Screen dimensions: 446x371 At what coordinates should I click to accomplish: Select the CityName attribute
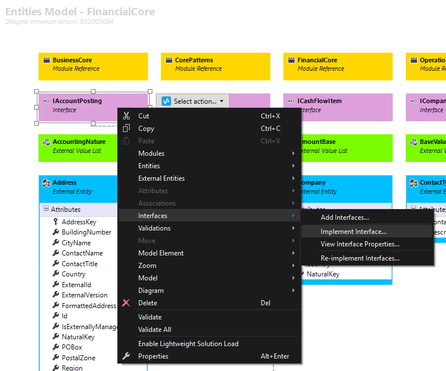coord(77,243)
